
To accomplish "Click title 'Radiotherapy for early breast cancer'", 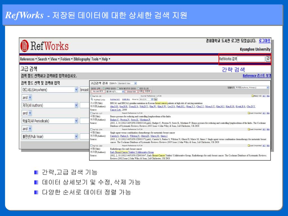I will pyautogui.click(x=126, y=149).
